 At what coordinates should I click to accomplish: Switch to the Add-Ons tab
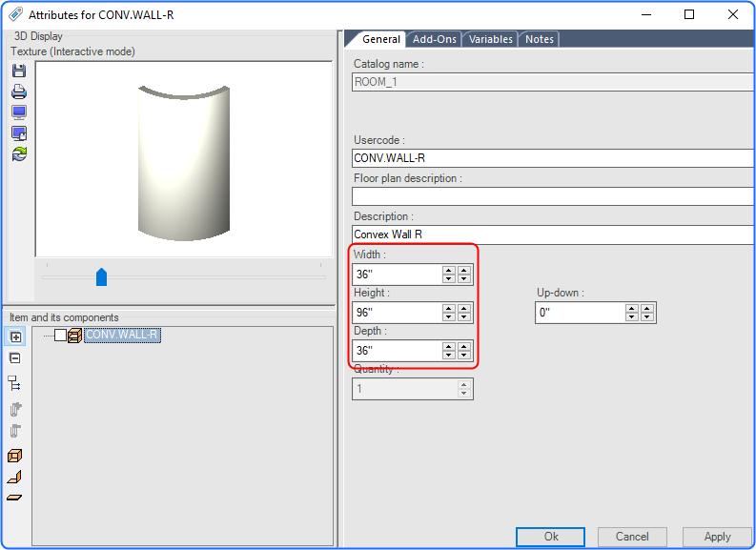[x=434, y=39]
